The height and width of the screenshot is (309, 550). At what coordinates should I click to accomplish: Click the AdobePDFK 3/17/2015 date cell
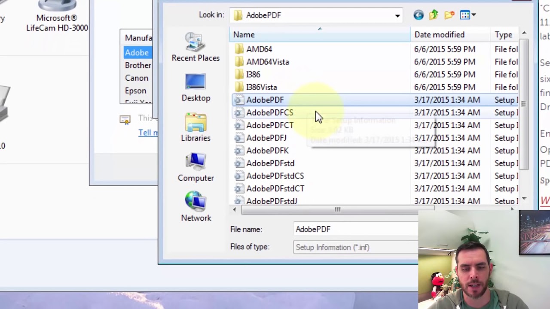[447, 151]
